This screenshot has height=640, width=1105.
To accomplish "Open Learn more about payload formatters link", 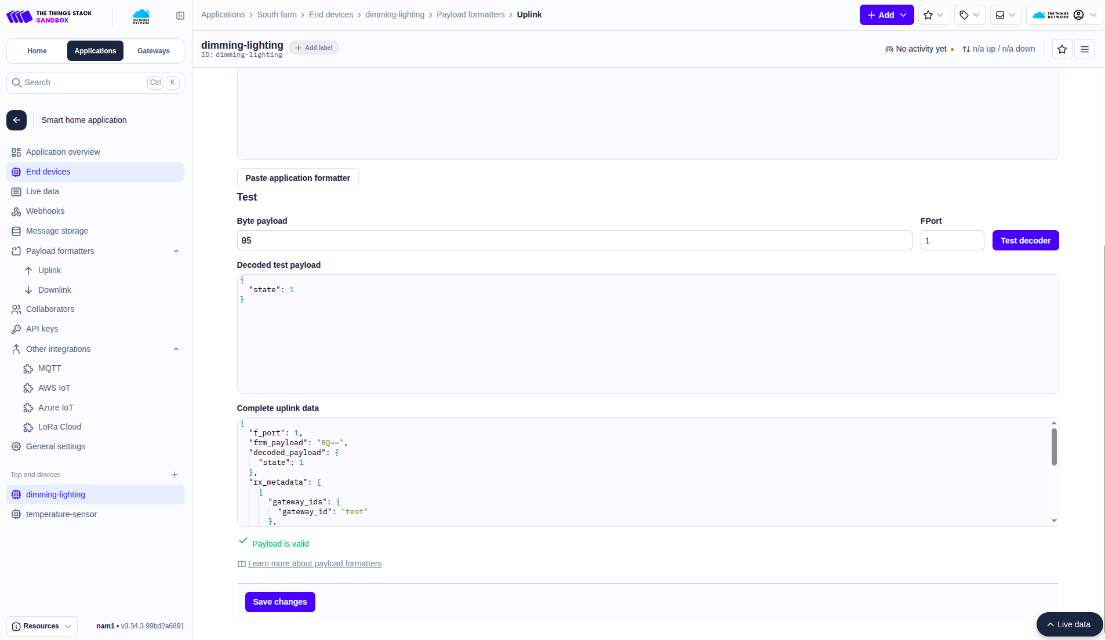I will pyautogui.click(x=315, y=563).
